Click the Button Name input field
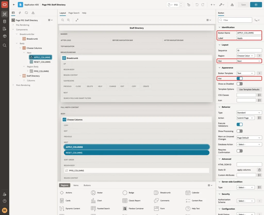 (249, 33)
